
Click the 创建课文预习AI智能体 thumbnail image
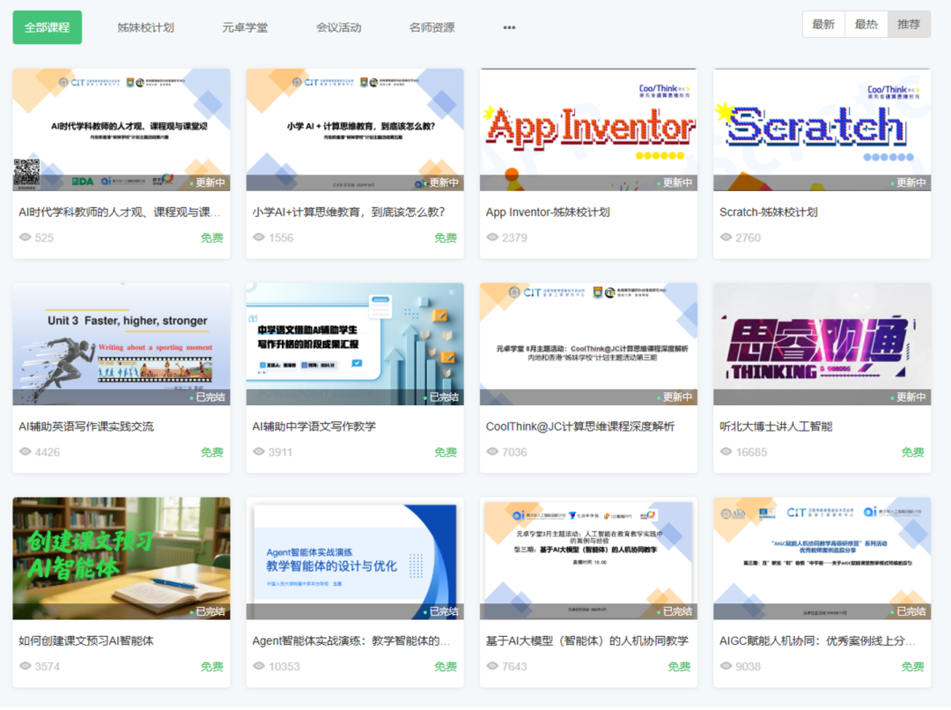coord(122,558)
